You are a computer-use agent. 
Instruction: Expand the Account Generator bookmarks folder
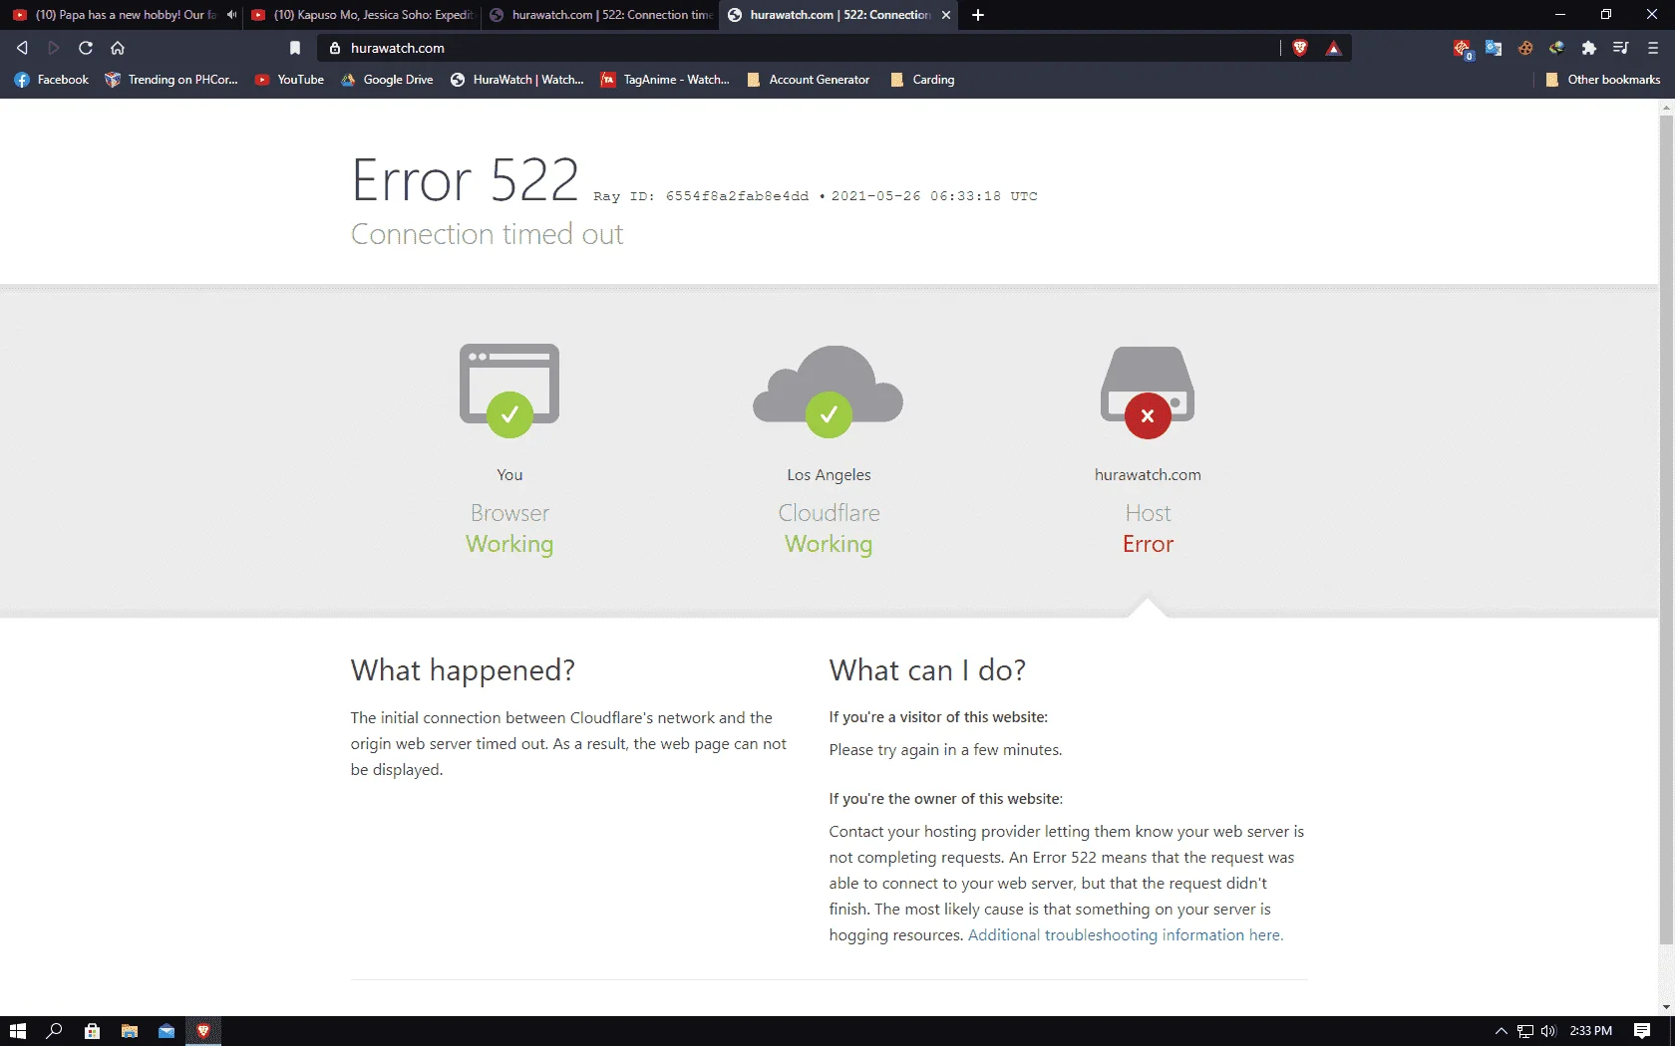tap(808, 80)
